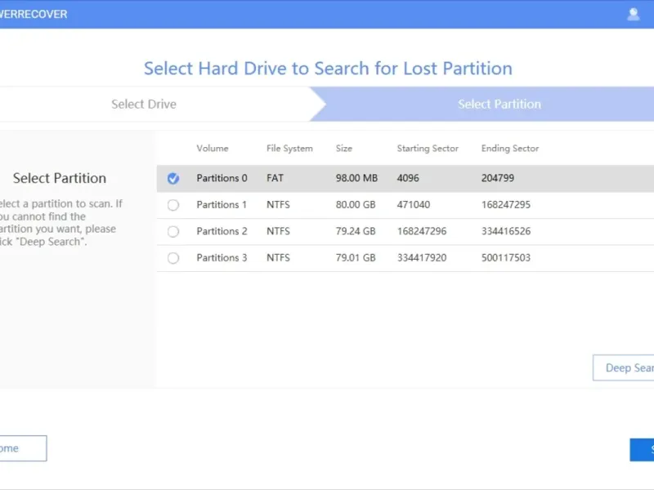
Task: Go back to the Select Drive step
Action: pos(144,105)
